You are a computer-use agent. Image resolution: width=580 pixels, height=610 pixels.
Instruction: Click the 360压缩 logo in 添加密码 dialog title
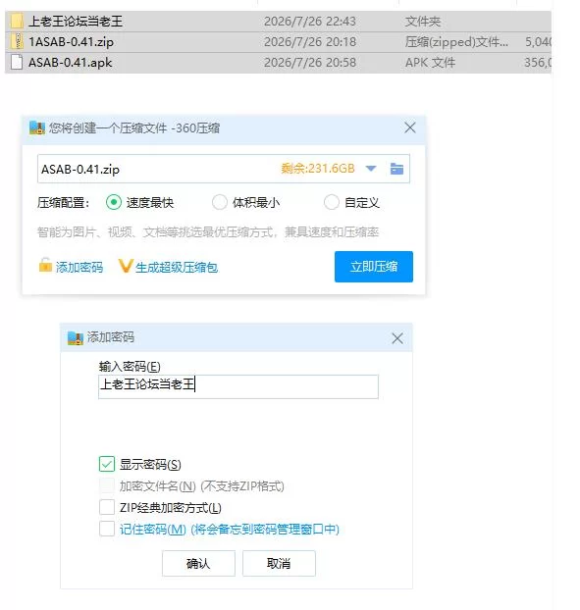tap(76, 337)
